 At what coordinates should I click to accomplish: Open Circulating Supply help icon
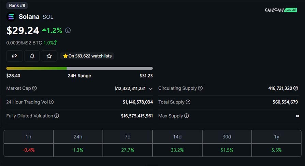pos(200,88)
